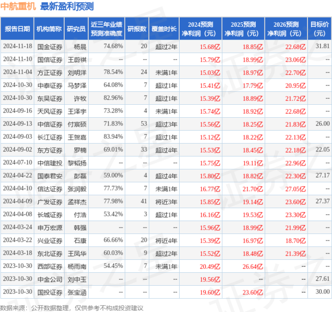Click the date 2024-03-24
The width and height of the screenshot is (332, 312).
click(x=18, y=227)
